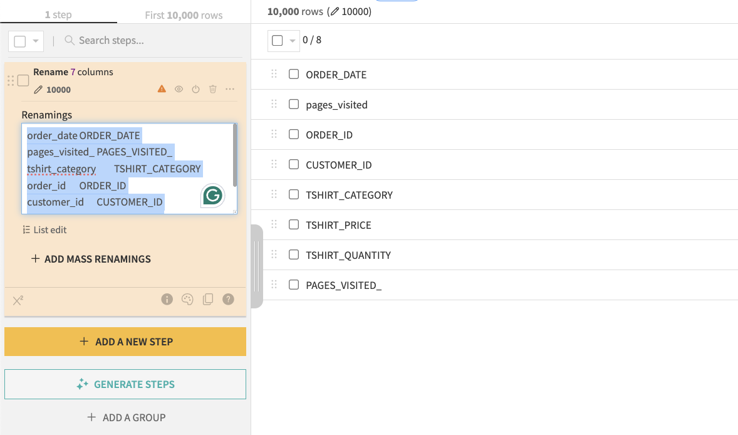Viewport: 738px width, 435px height.
Task: Click the drag handle for TSHIRT_CATEGORY column
Action: [274, 194]
